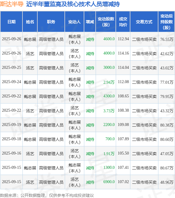Viewport: 175px width, 198px height.
Task: Select the value 2200.0 shares
Action: [109, 125]
